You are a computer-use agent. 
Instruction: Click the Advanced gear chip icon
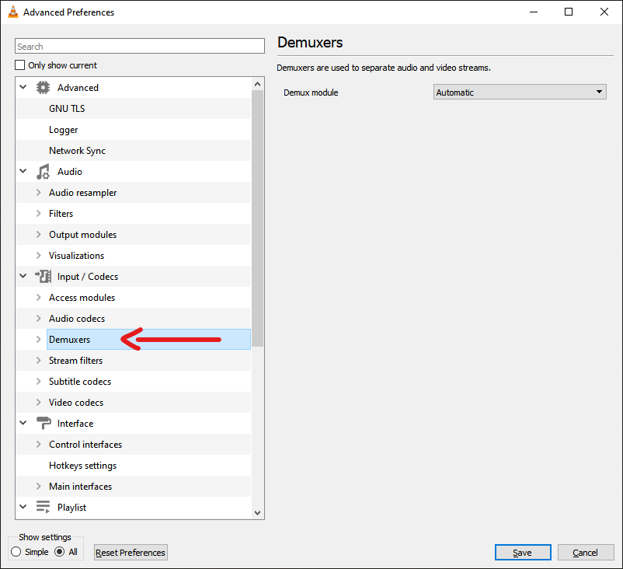coord(44,88)
